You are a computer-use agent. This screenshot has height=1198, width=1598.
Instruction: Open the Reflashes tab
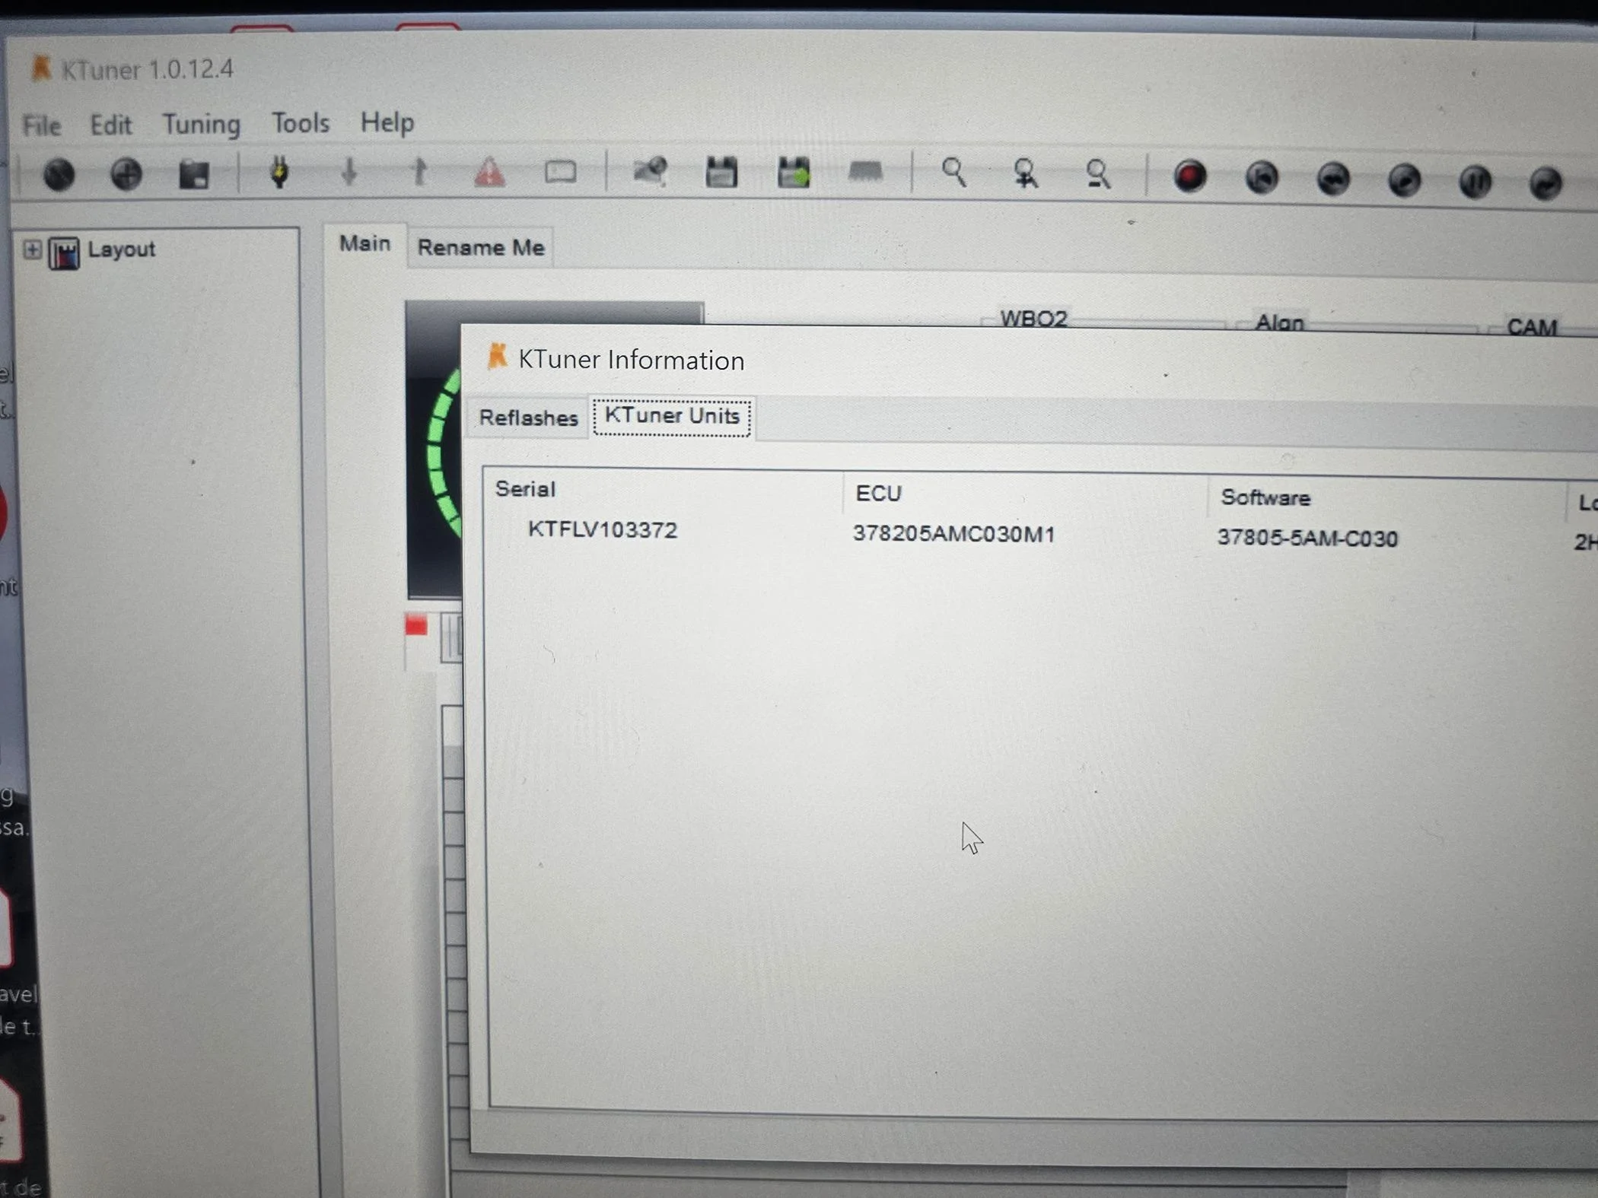[x=528, y=418]
